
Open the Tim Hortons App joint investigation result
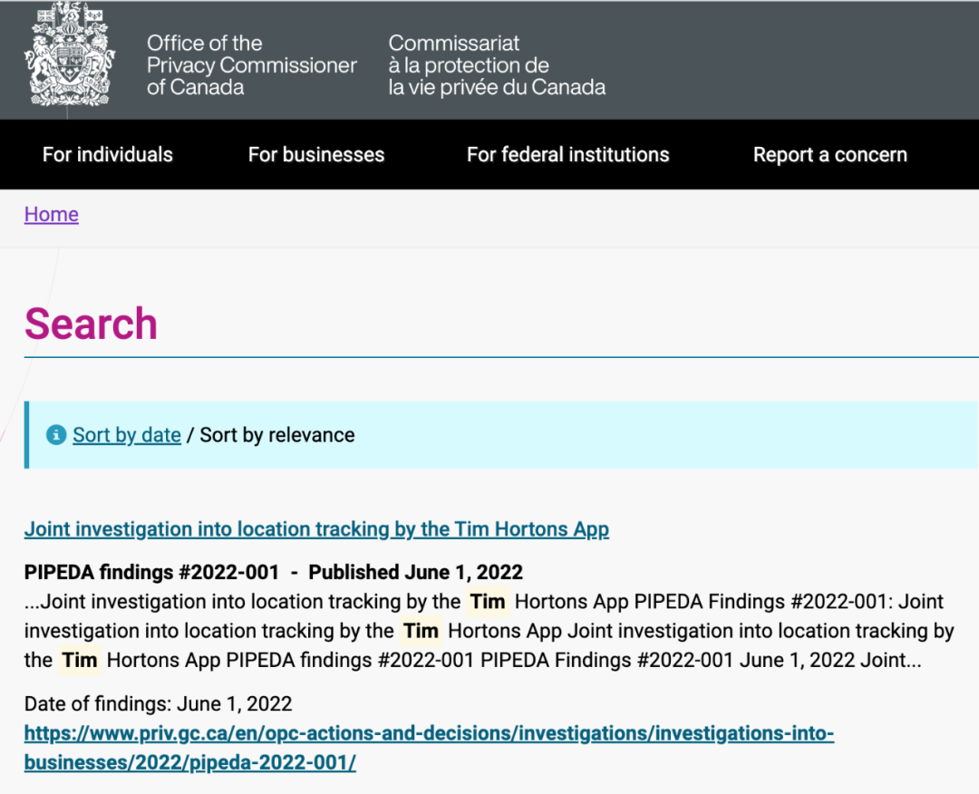tap(316, 529)
